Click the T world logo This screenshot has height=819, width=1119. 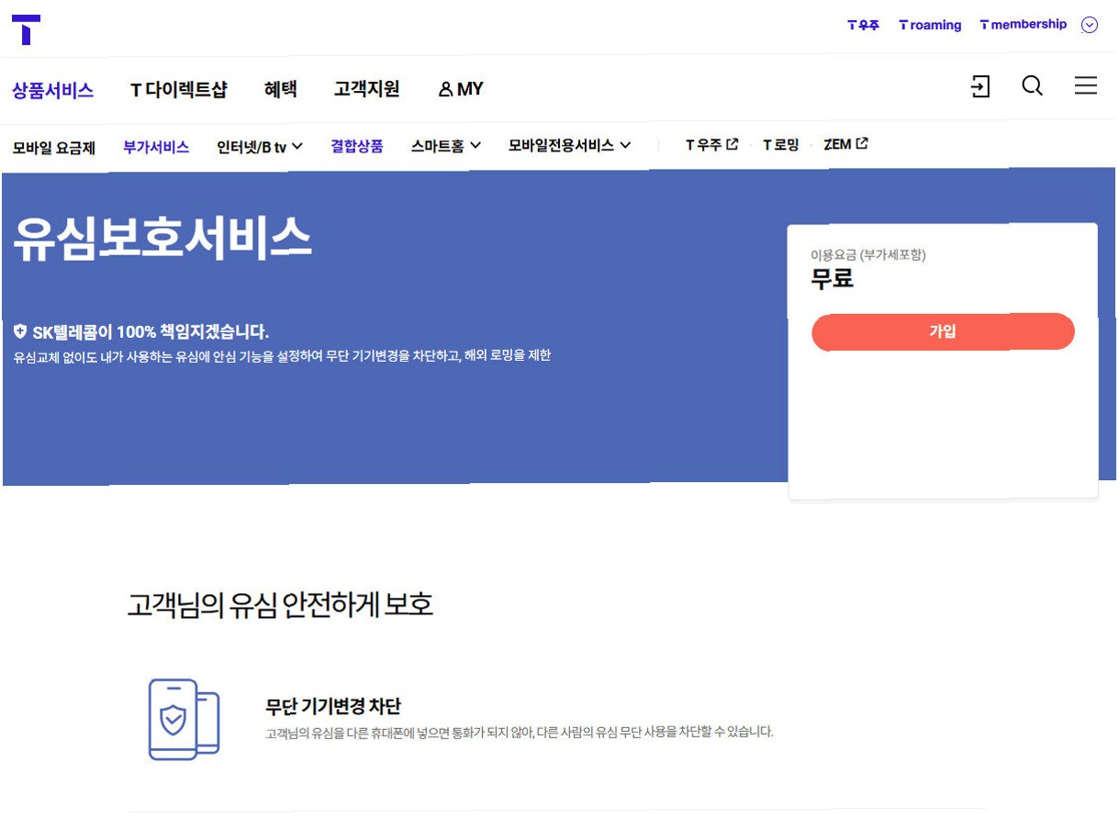click(27, 29)
